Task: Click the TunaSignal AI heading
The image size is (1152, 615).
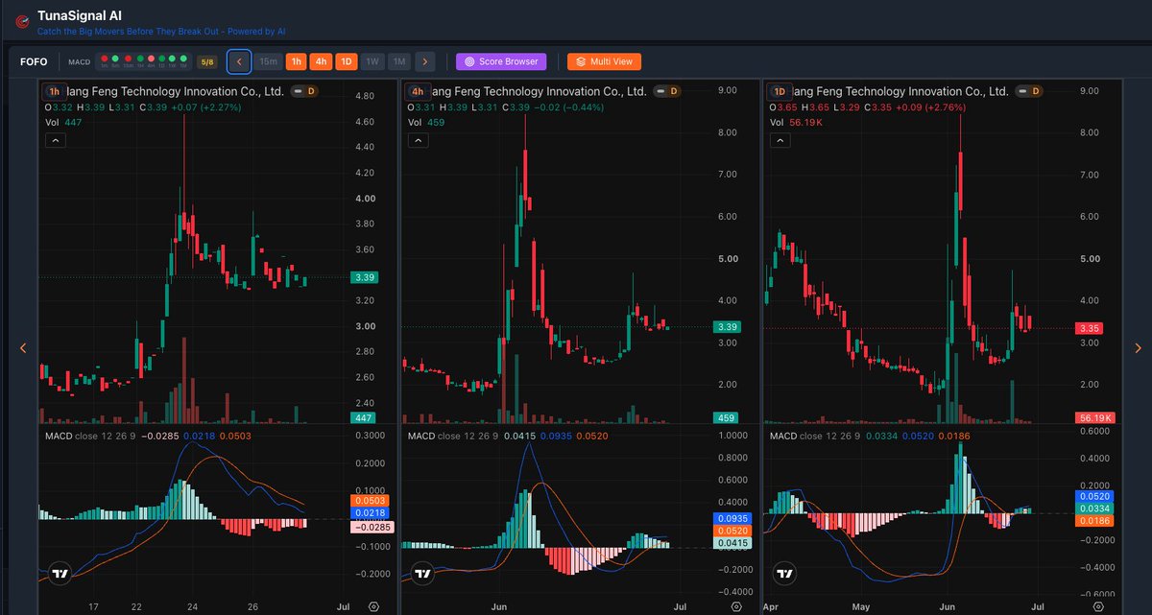Action: point(79,15)
